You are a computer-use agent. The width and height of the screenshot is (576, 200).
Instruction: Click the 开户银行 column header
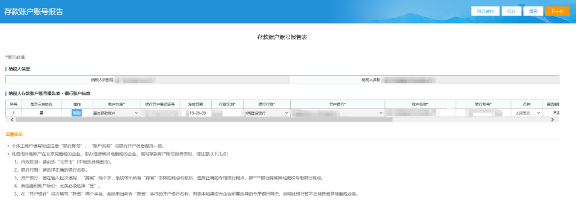point(338,104)
